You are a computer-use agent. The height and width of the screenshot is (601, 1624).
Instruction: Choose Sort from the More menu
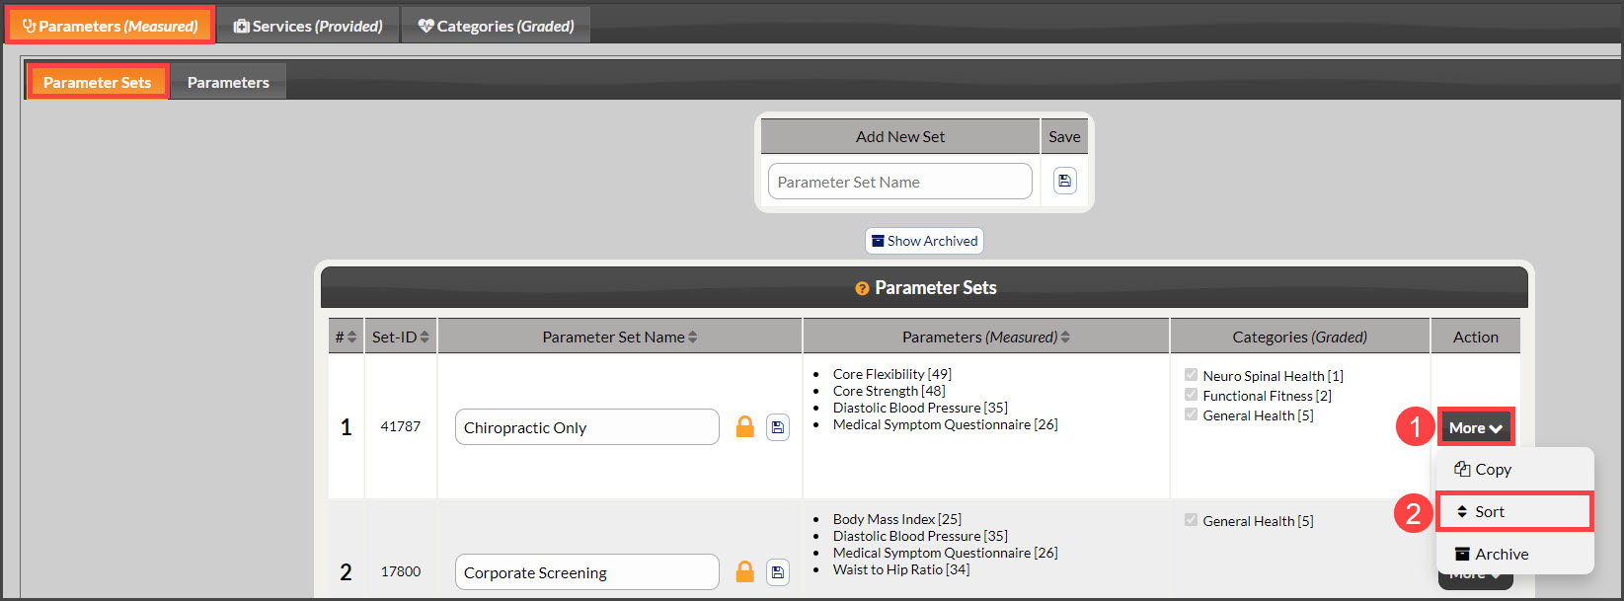pos(1514,511)
